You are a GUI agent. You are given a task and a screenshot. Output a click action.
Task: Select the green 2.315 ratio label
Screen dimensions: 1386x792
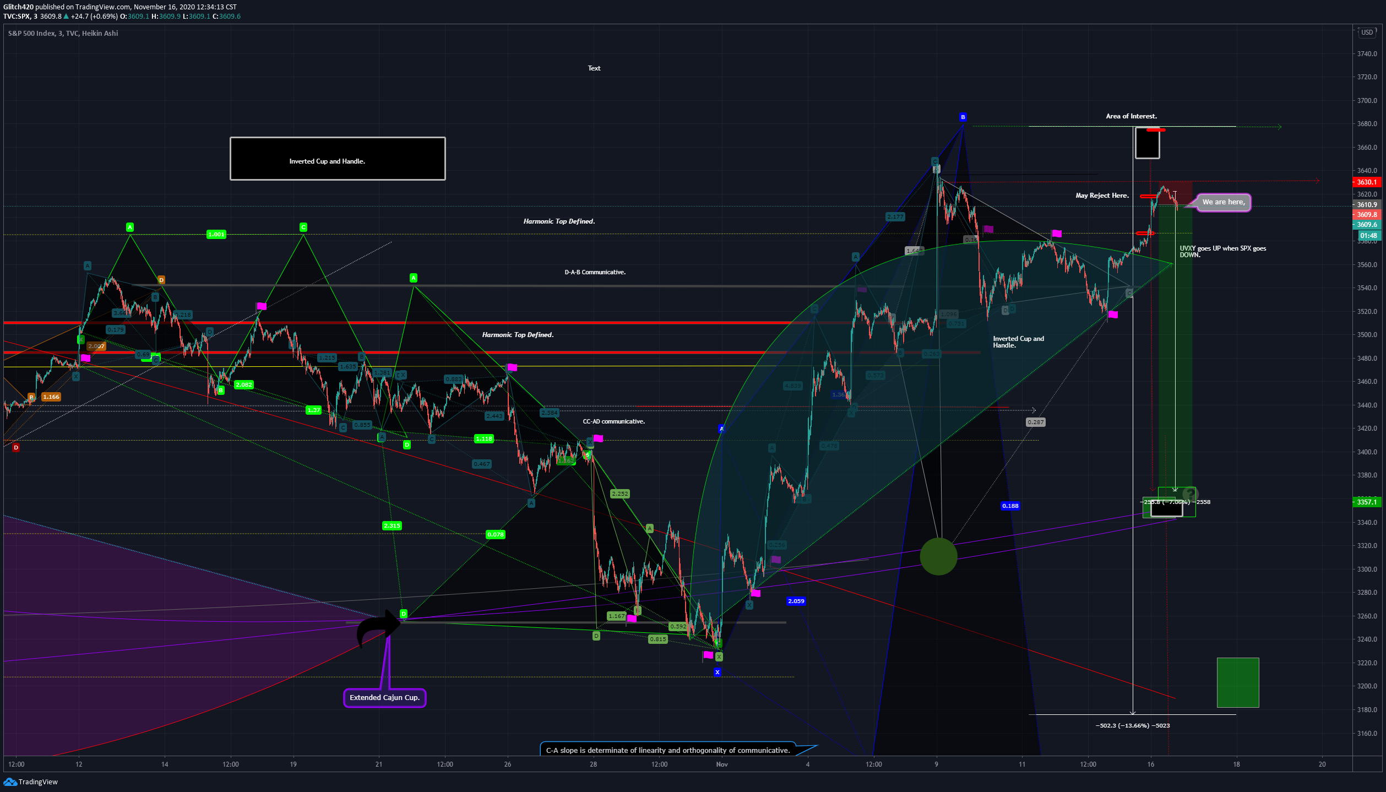[x=392, y=525]
